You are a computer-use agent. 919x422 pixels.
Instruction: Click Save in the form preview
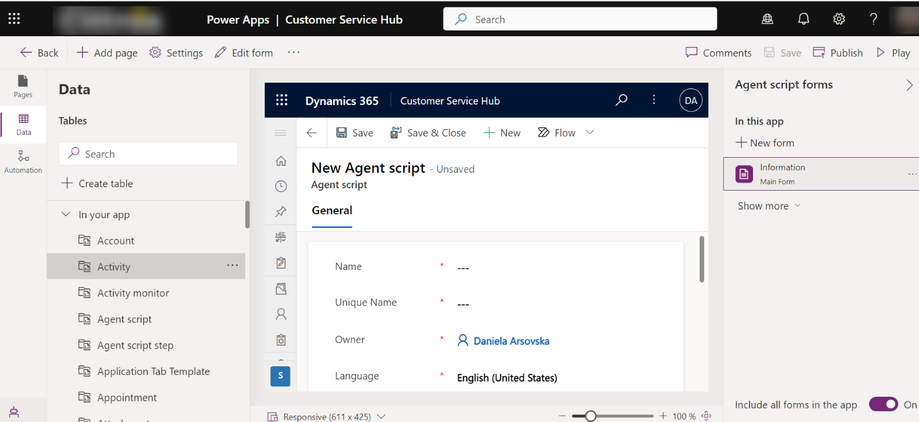coord(354,133)
